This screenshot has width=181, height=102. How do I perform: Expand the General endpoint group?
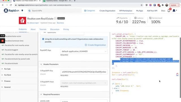(19, 87)
